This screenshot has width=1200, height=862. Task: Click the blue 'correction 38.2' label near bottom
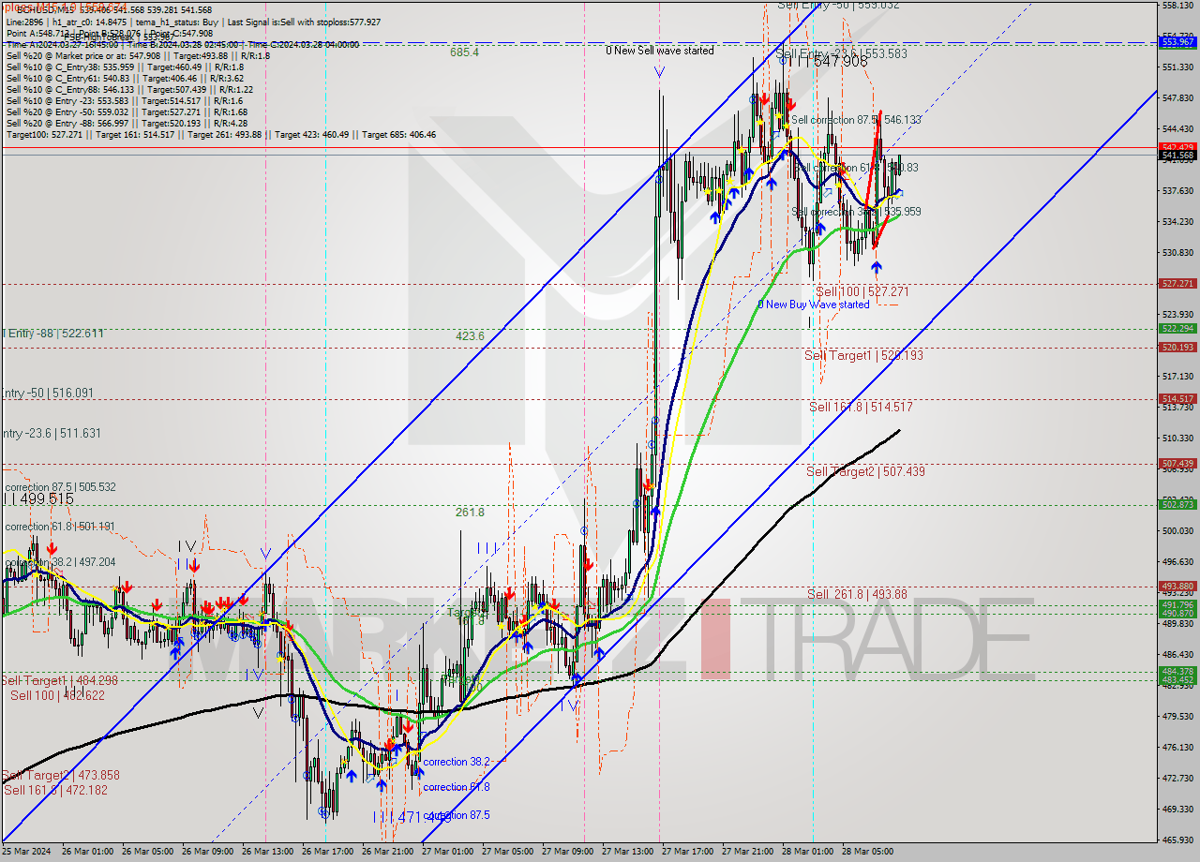[457, 763]
